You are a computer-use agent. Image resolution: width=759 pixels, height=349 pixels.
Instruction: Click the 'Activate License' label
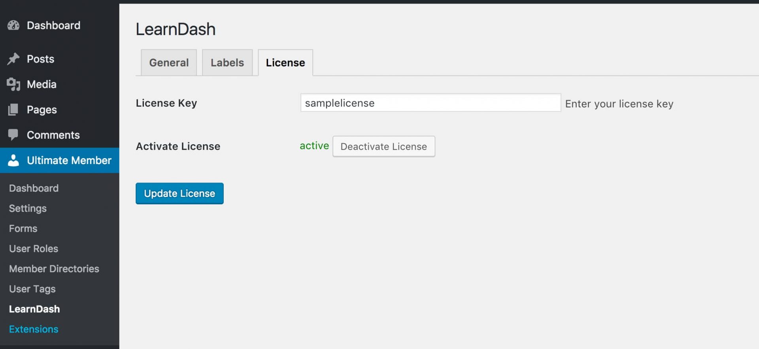pos(178,146)
